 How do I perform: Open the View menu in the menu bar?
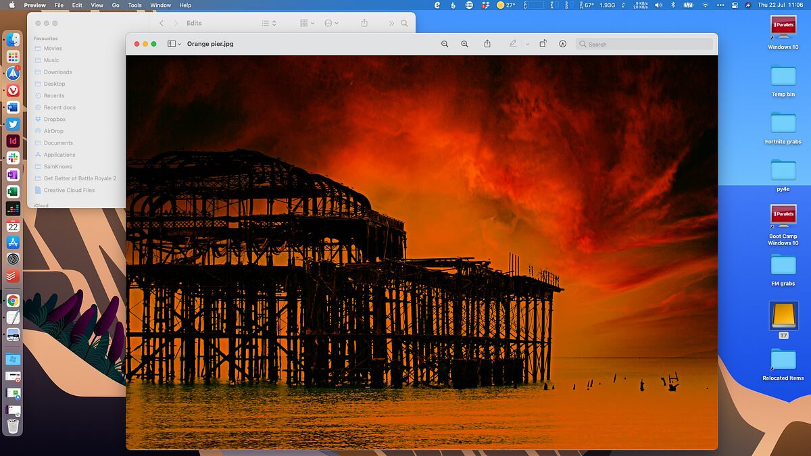97,5
